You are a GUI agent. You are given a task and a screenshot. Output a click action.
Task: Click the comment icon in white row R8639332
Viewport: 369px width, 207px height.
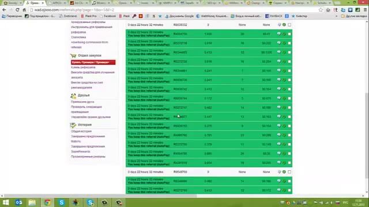(279, 25)
